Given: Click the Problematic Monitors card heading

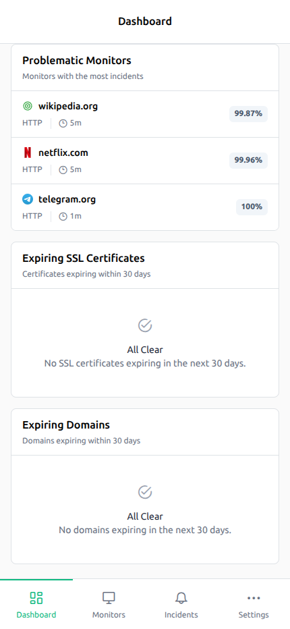Looking at the screenshot, I should click(x=77, y=61).
